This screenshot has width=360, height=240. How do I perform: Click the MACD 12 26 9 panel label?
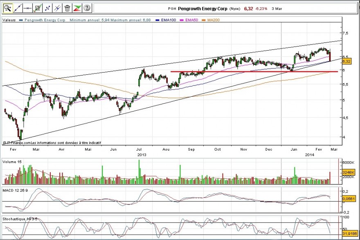coord(15,190)
